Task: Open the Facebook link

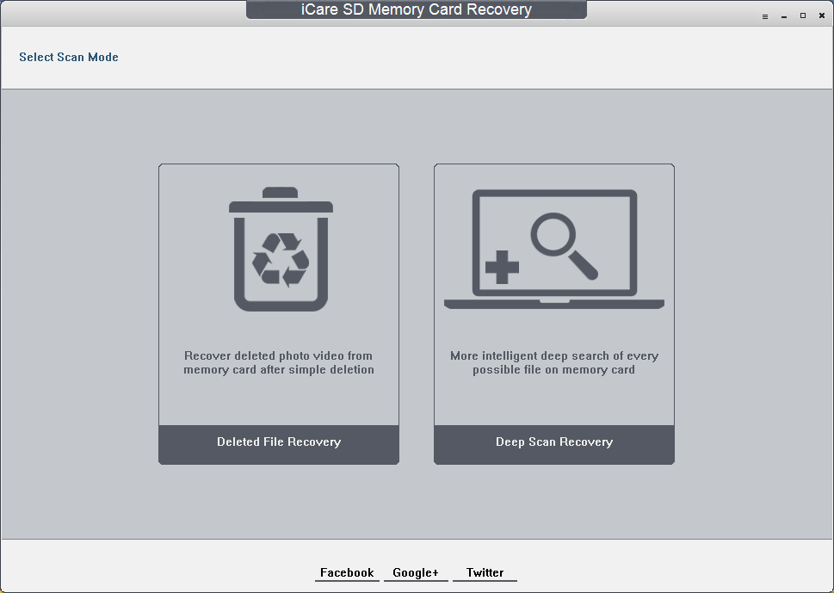Action: (347, 573)
